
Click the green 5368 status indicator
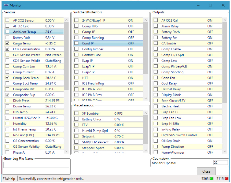click(211, 179)
